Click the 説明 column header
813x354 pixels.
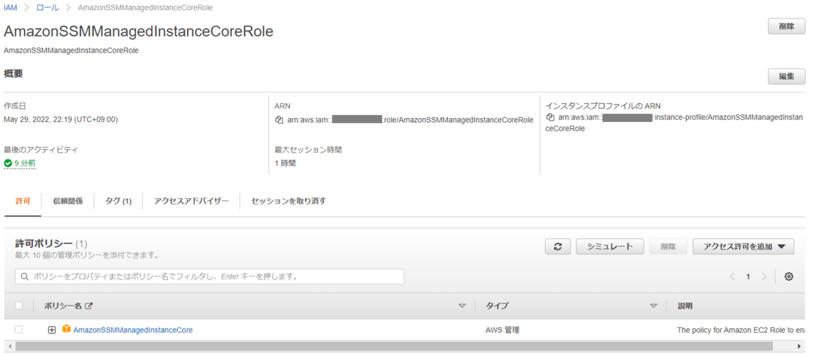685,306
